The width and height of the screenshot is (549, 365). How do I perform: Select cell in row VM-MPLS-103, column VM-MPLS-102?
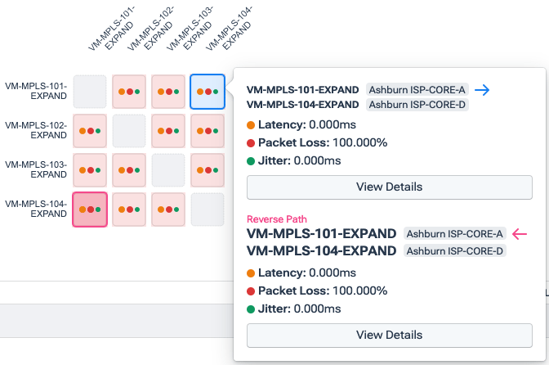coord(128,169)
